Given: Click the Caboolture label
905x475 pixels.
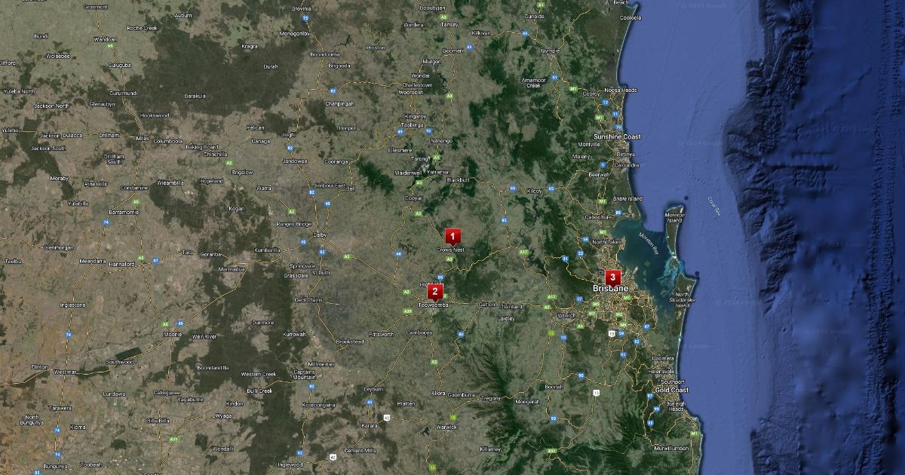Looking at the screenshot, I should (599, 216).
